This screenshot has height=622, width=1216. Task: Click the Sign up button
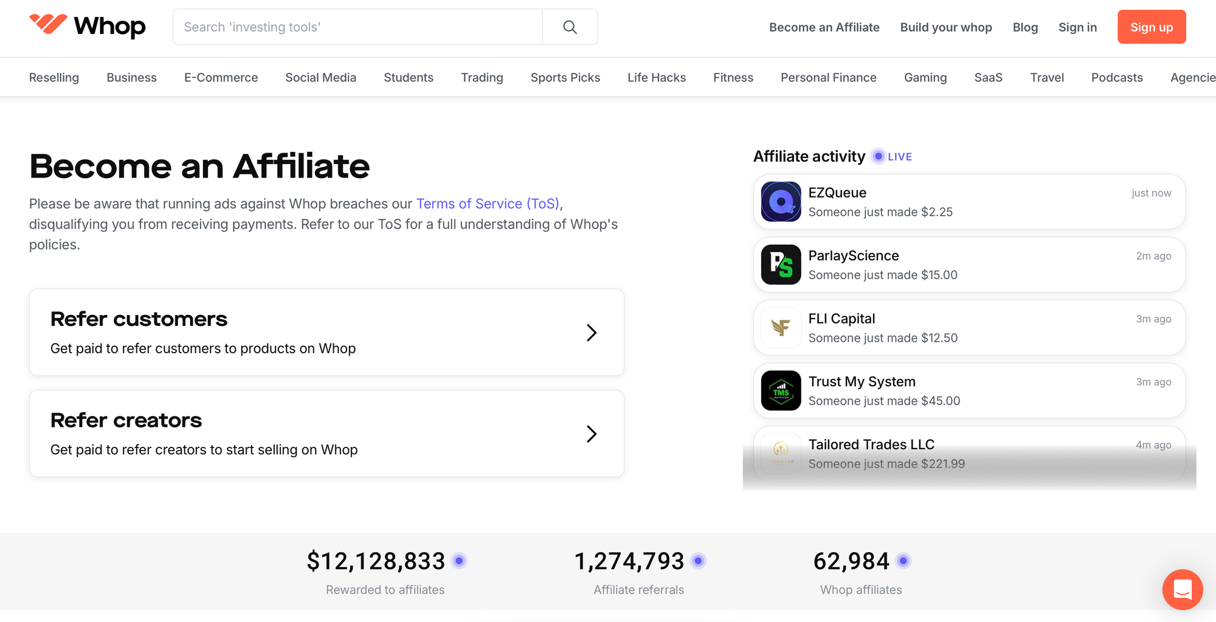point(1152,27)
